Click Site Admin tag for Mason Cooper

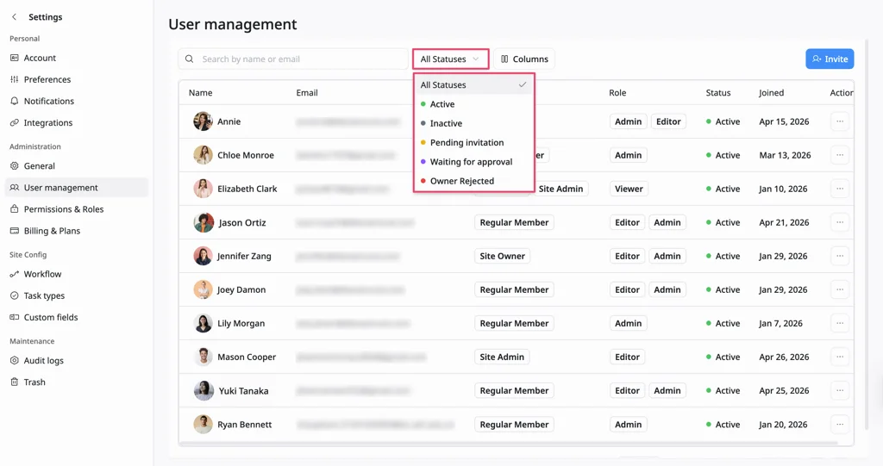pos(502,357)
